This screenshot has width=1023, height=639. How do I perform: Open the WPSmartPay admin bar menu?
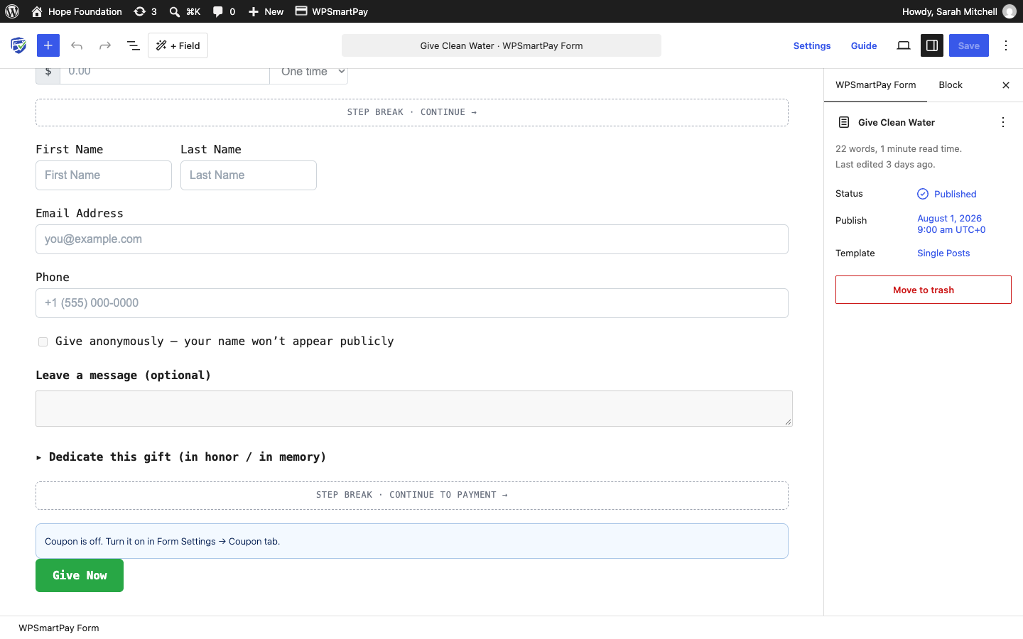click(x=332, y=11)
